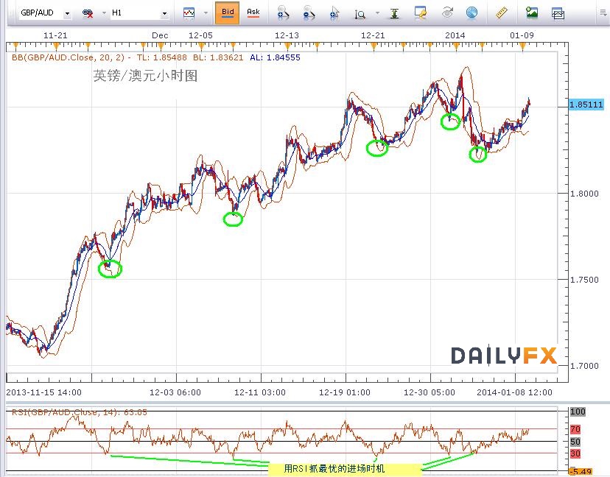Click the chart type icon
The height and width of the screenshot is (477, 610).
[x=189, y=13]
